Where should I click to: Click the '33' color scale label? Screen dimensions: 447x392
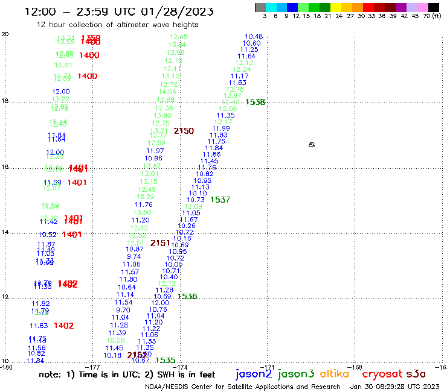click(371, 16)
